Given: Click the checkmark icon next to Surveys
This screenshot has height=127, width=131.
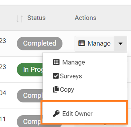Looking at the screenshot, I should click(56, 76).
